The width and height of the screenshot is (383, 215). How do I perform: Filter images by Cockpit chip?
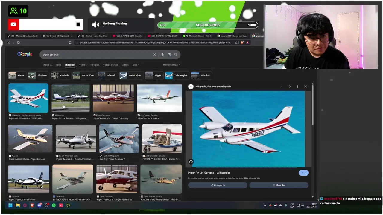(x=60, y=76)
